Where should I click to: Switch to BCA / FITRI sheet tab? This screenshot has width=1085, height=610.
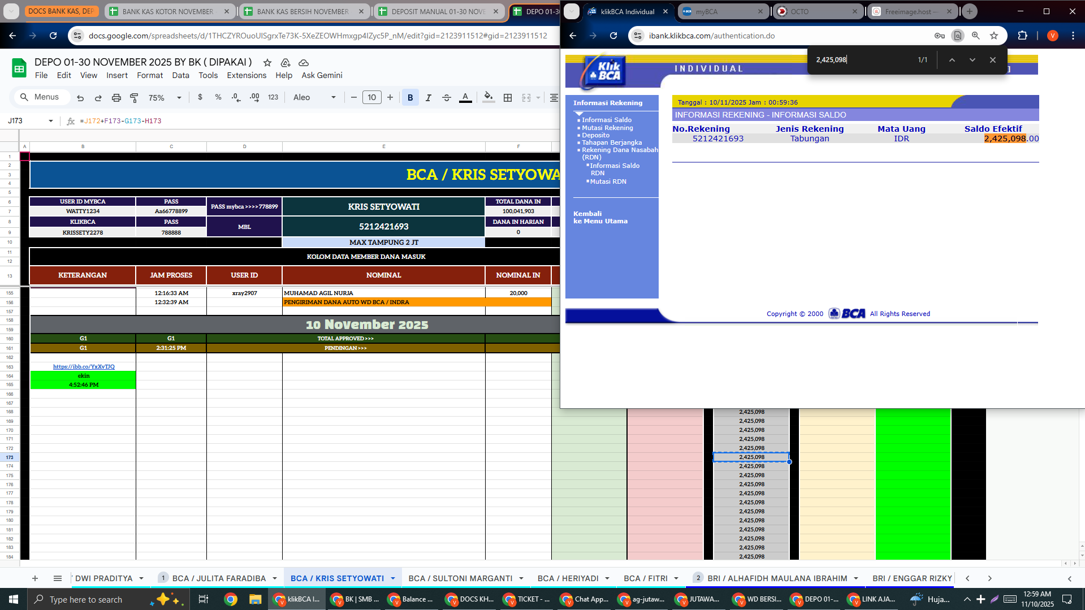[x=646, y=578]
